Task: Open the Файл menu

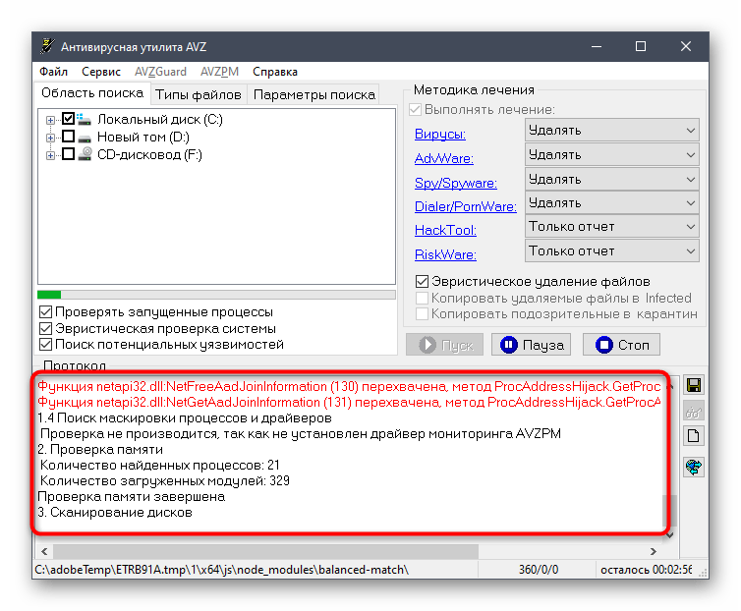Action: 53,72
